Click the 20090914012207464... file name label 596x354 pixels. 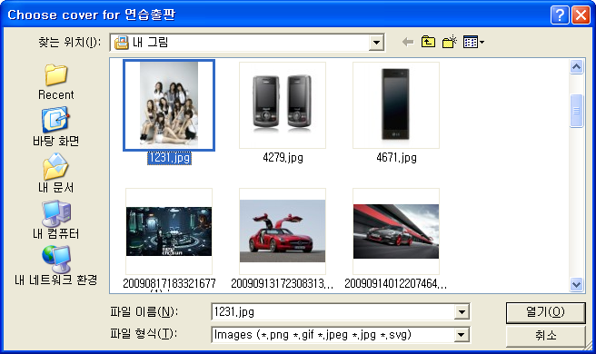(396, 283)
